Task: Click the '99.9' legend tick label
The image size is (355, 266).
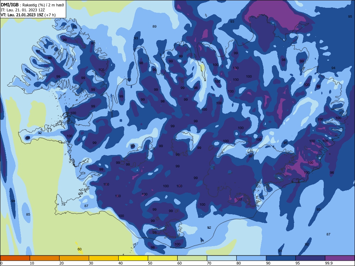Action: pyautogui.click(x=328, y=263)
